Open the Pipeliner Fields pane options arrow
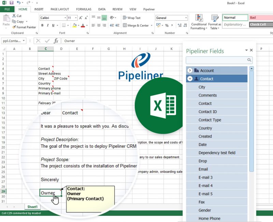The width and height of the screenshot is (273, 222). coord(246,50)
